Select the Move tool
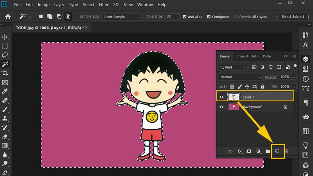Image resolution: width=313 pixels, height=176 pixels. point(5,37)
